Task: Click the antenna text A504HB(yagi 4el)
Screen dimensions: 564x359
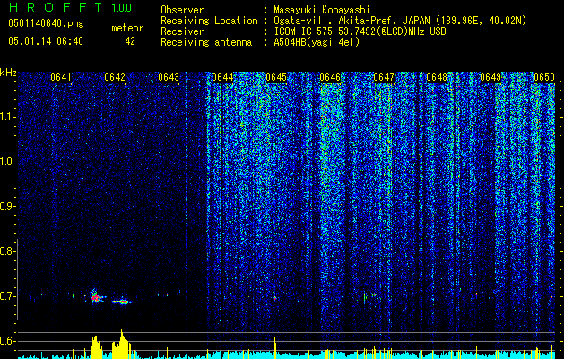Action: (x=317, y=42)
